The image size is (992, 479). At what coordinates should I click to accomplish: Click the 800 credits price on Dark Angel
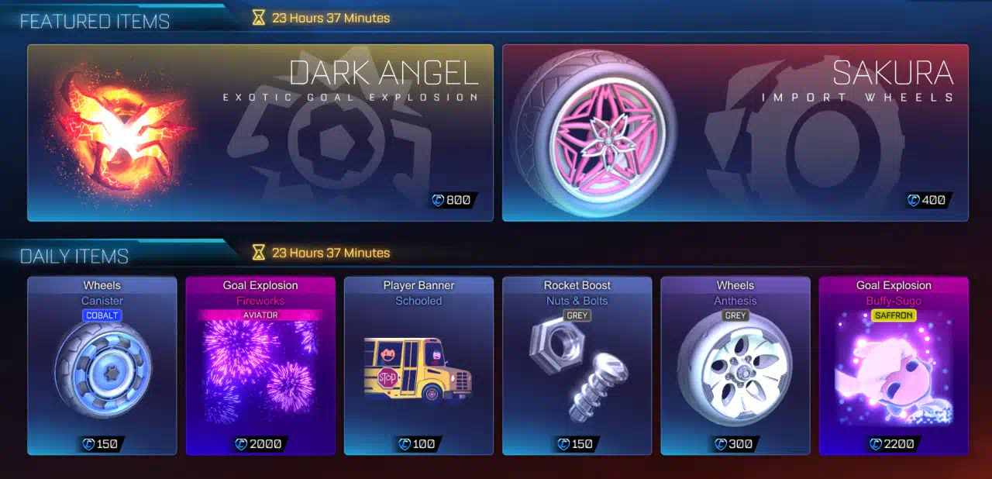(451, 200)
